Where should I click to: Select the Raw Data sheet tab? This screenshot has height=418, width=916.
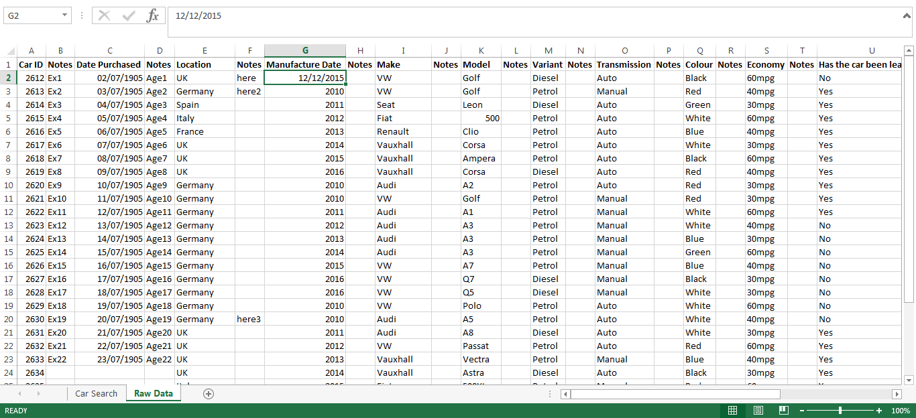154,393
